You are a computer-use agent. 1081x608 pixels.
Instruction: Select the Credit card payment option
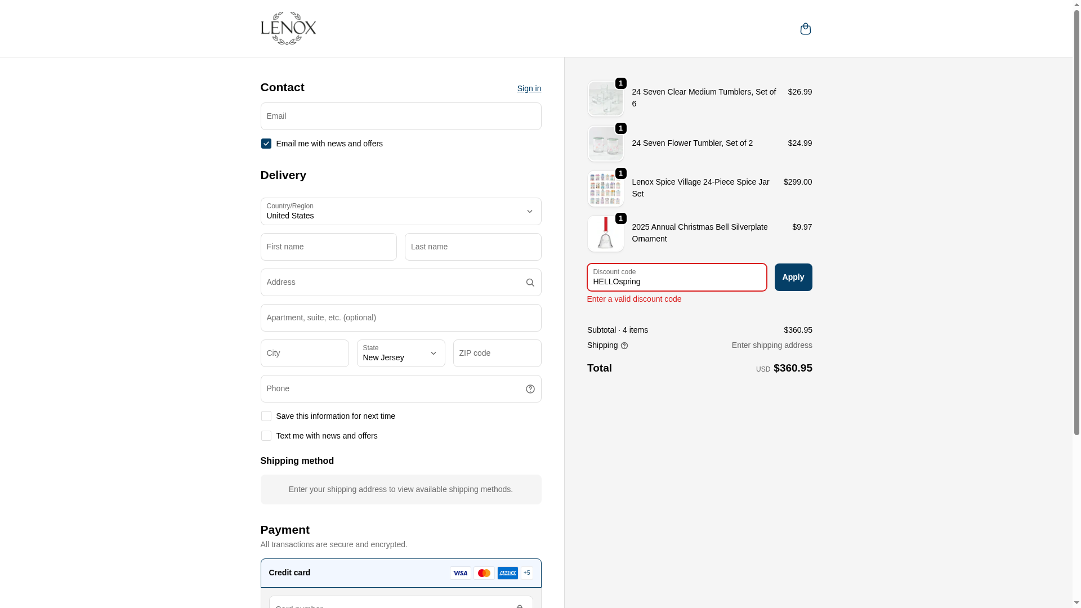401,573
